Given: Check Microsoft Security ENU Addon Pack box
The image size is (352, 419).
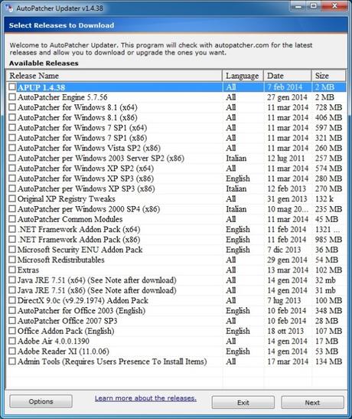Looking at the screenshot, I should tap(12, 249).
